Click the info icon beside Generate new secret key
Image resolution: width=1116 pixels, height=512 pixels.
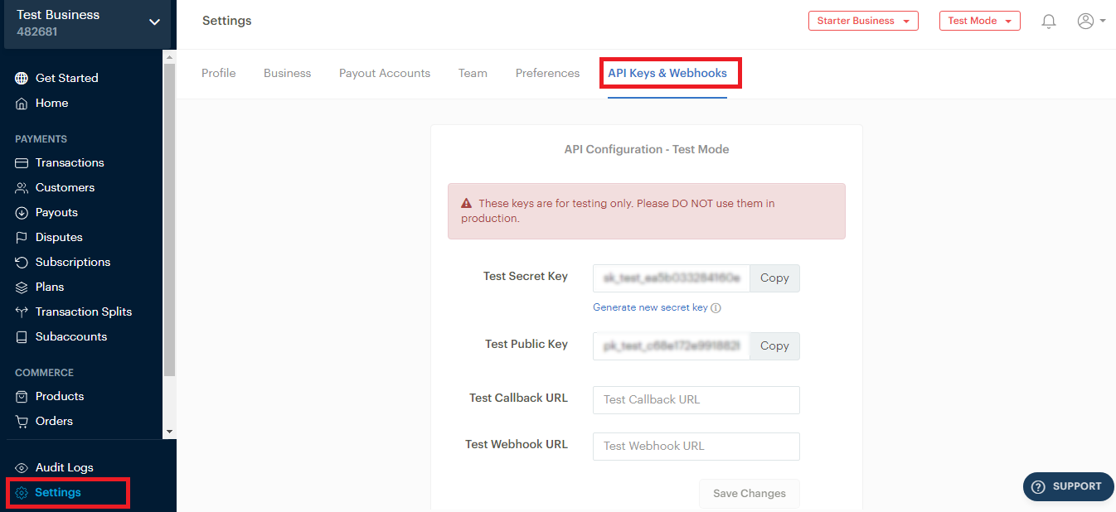point(716,308)
